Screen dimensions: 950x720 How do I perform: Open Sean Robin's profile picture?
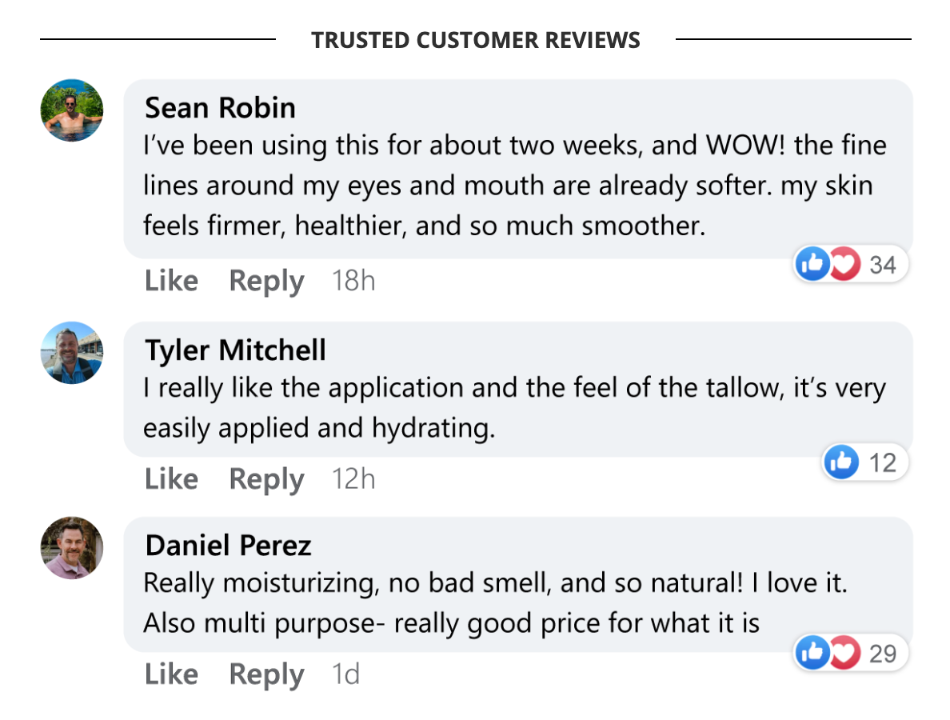[x=72, y=110]
